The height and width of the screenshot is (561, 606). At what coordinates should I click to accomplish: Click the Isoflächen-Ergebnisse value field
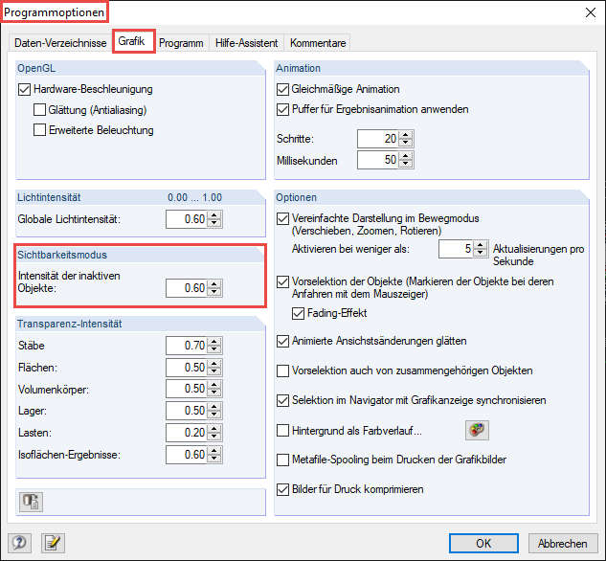click(187, 455)
